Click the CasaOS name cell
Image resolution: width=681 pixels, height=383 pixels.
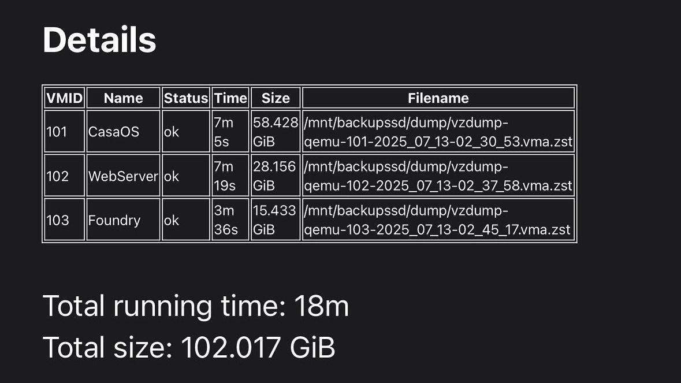pos(124,132)
